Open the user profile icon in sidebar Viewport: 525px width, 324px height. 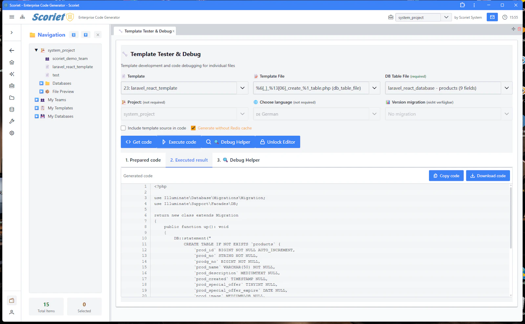coord(12,312)
